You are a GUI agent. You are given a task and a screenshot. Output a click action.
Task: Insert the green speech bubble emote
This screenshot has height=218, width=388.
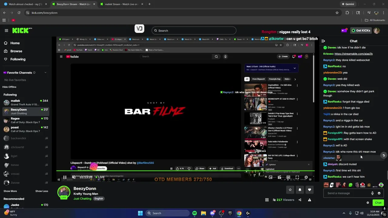point(351,185)
